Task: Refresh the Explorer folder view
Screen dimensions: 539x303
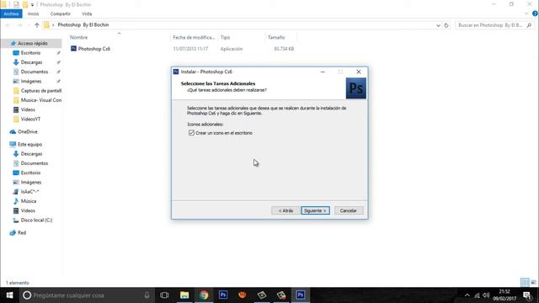Action: pos(446,25)
